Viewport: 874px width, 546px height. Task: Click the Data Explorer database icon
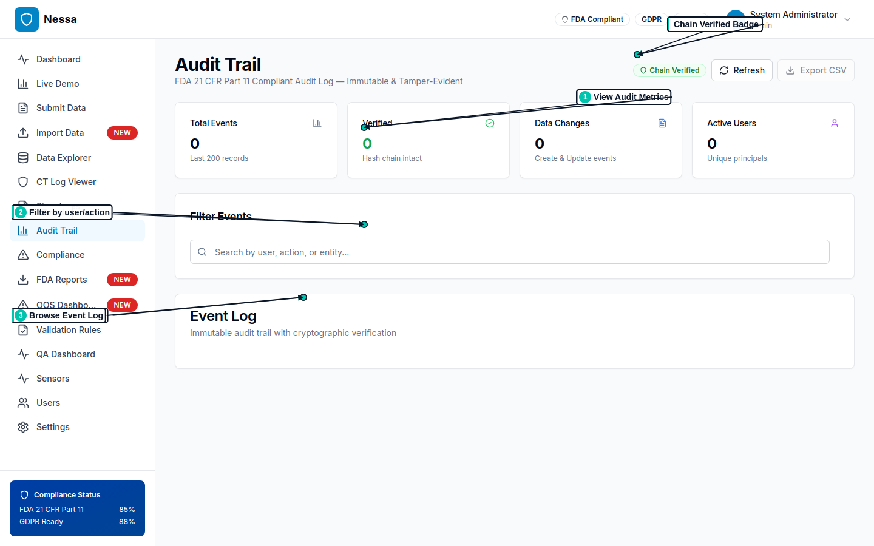click(x=22, y=157)
